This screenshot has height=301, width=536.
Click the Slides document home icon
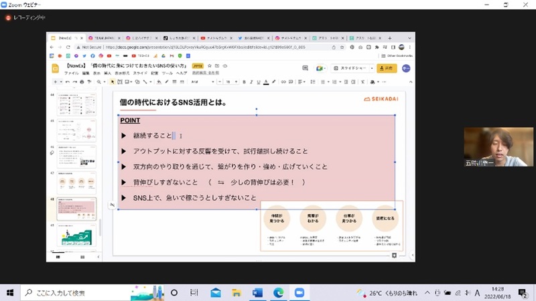click(x=56, y=69)
